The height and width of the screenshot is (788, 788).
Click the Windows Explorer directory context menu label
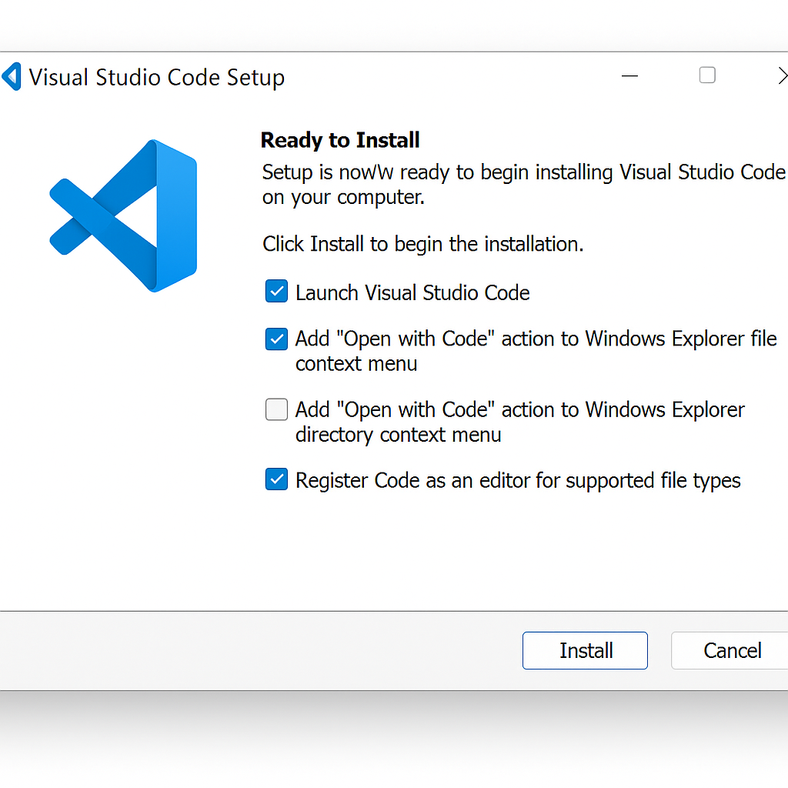point(519,422)
